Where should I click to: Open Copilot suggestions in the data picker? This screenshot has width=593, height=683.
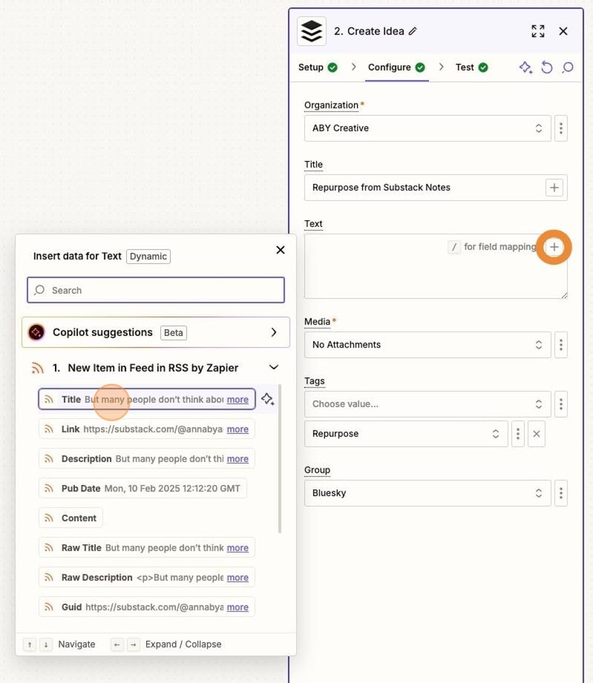[155, 332]
